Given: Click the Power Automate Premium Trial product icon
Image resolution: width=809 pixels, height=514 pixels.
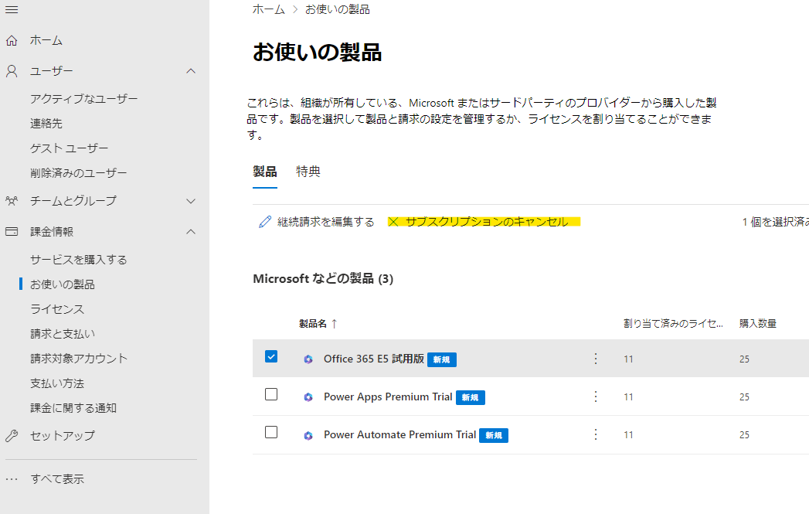Looking at the screenshot, I should (308, 435).
